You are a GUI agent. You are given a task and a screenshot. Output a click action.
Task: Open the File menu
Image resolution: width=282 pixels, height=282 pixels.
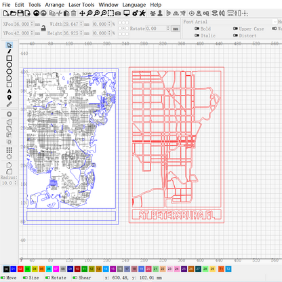[6, 5]
